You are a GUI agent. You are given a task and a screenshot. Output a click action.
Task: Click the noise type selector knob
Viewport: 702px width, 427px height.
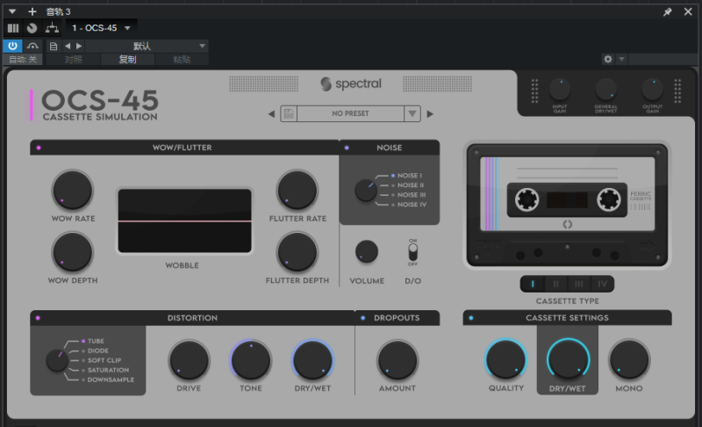point(366,190)
